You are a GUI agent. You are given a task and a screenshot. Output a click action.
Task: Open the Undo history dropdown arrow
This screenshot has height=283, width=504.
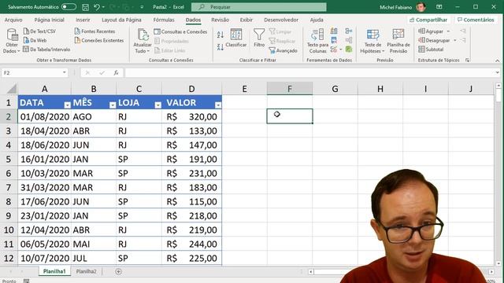pos(103,7)
